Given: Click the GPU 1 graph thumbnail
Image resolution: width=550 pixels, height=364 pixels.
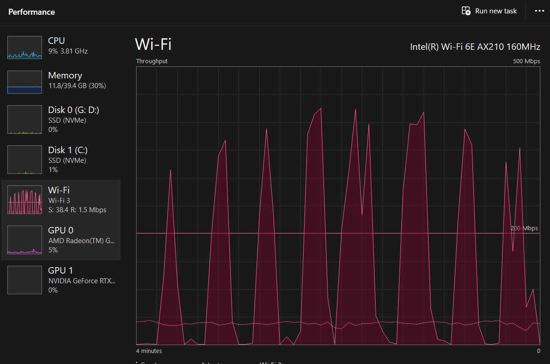Looking at the screenshot, I should [24, 280].
